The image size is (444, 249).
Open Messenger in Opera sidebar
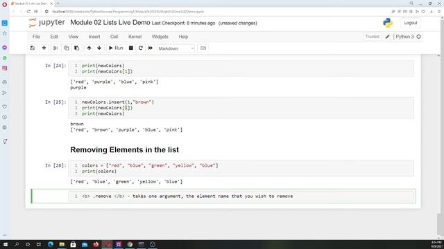point(5,48)
